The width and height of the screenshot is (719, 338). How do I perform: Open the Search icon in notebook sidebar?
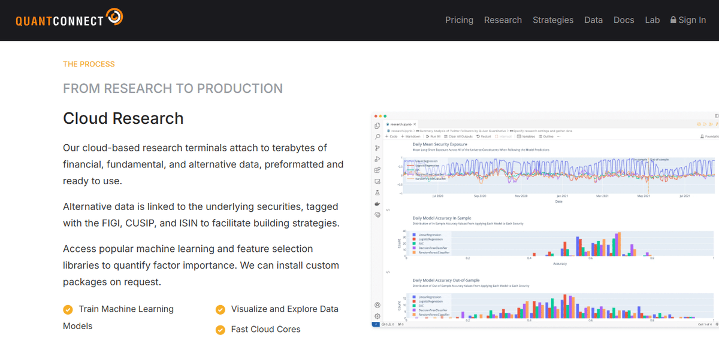[377, 136]
